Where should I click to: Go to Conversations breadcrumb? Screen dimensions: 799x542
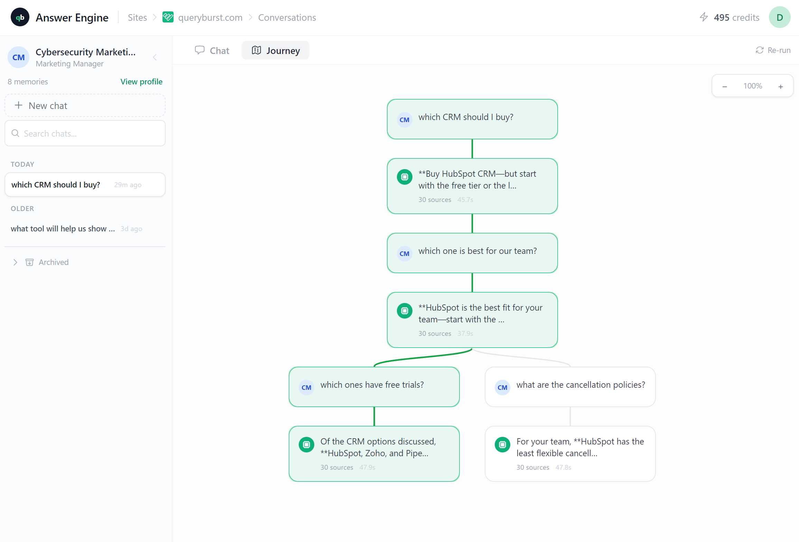(287, 18)
